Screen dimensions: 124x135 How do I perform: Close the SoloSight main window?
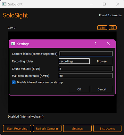(118, 4)
